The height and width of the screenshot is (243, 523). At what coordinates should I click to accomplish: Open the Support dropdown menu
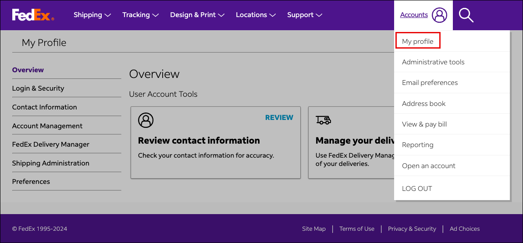(x=305, y=15)
